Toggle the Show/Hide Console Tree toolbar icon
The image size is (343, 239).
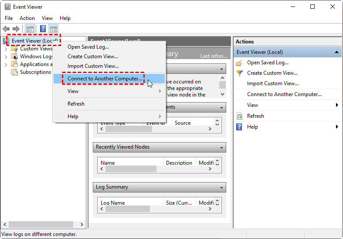click(30, 29)
